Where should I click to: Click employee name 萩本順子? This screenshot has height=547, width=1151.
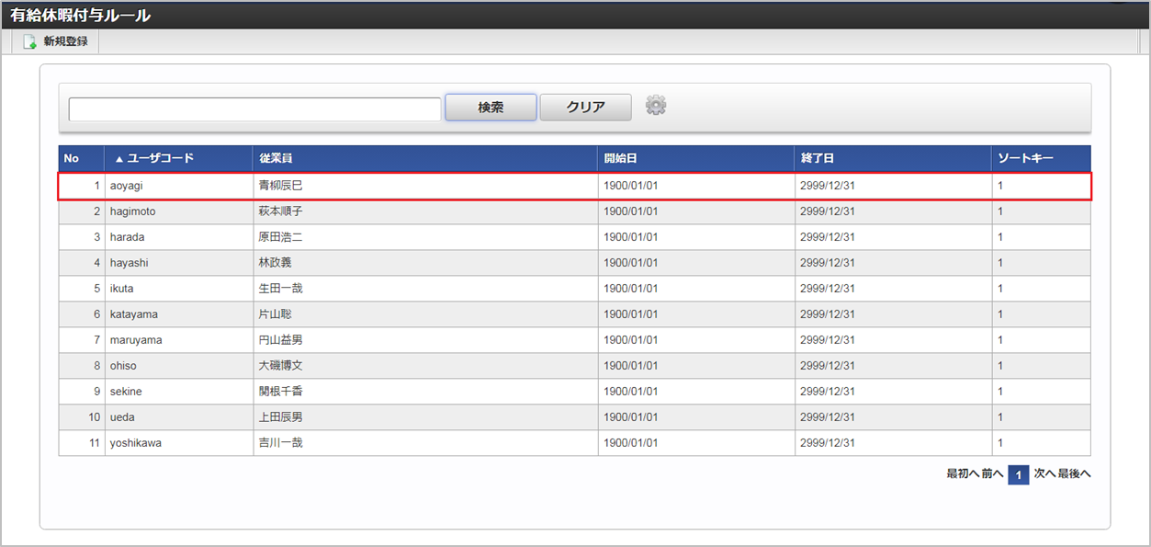tap(281, 211)
